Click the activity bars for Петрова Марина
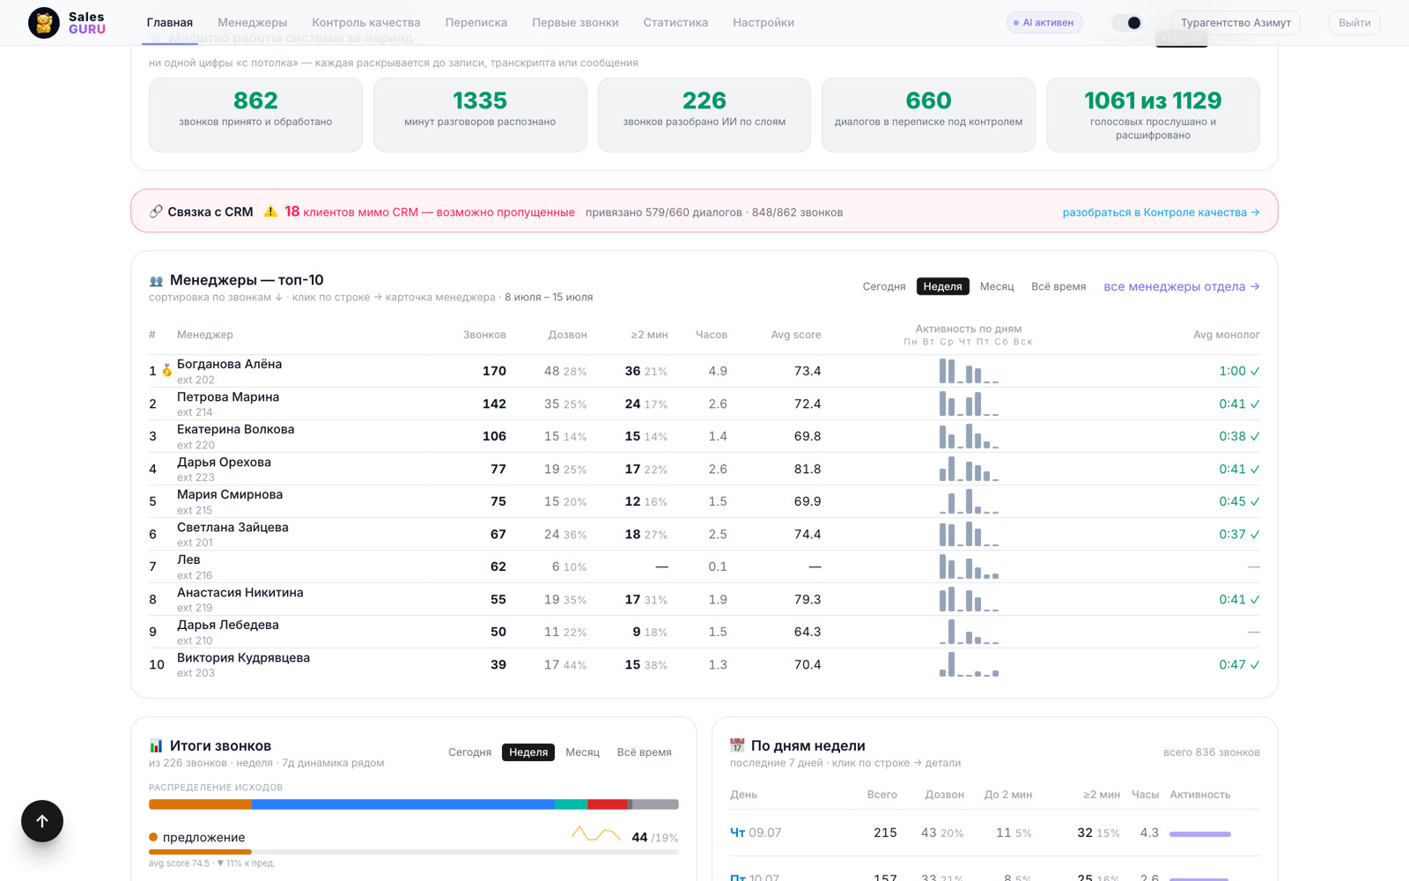1409x881 pixels. click(969, 404)
